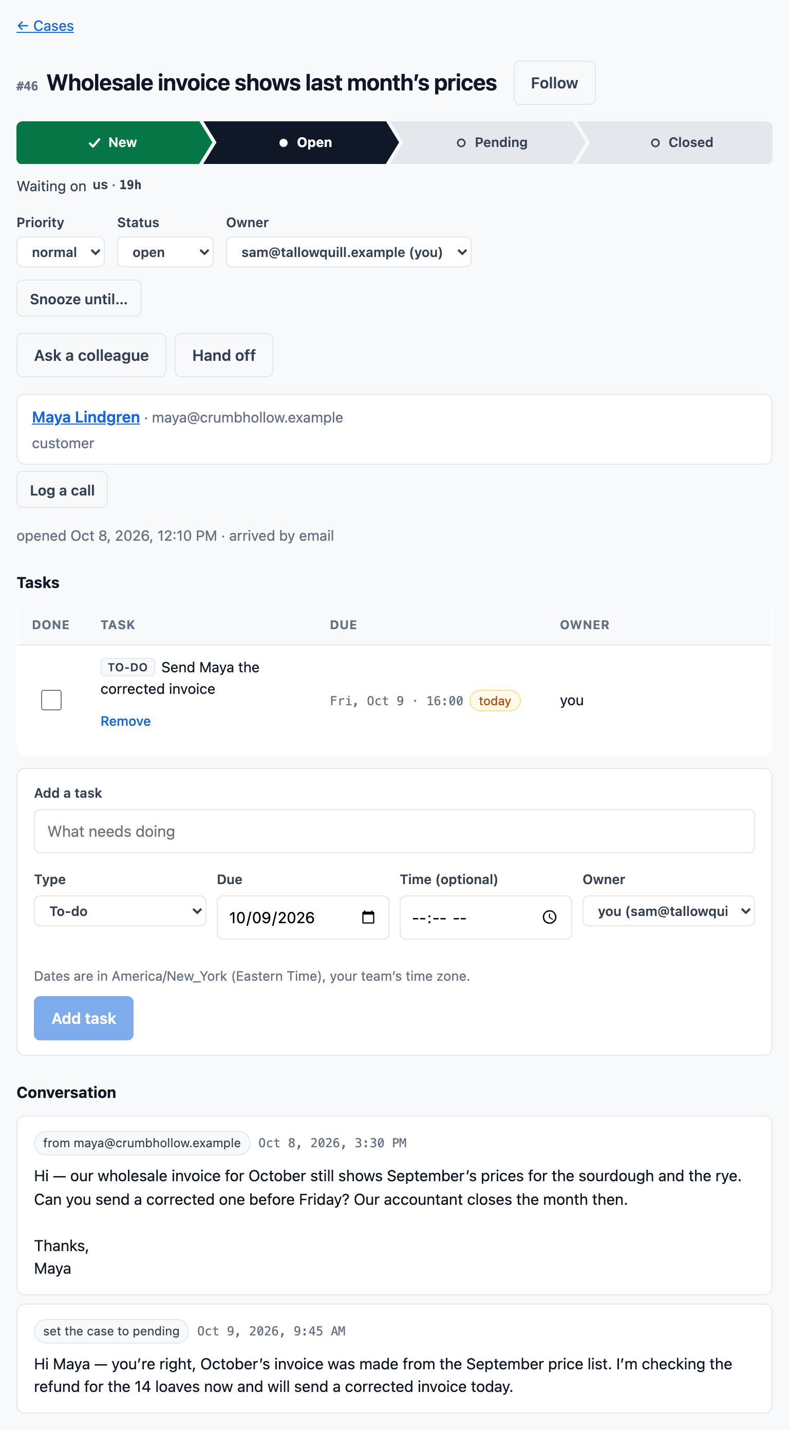Click Ask a colleague button
Image resolution: width=789 pixels, height=1430 pixels.
(91, 355)
